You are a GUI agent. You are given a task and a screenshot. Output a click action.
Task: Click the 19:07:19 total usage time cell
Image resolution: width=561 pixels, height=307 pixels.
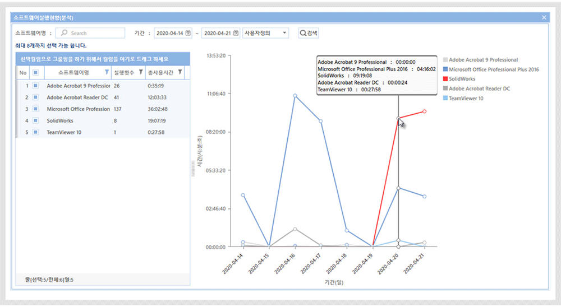pos(157,120)
